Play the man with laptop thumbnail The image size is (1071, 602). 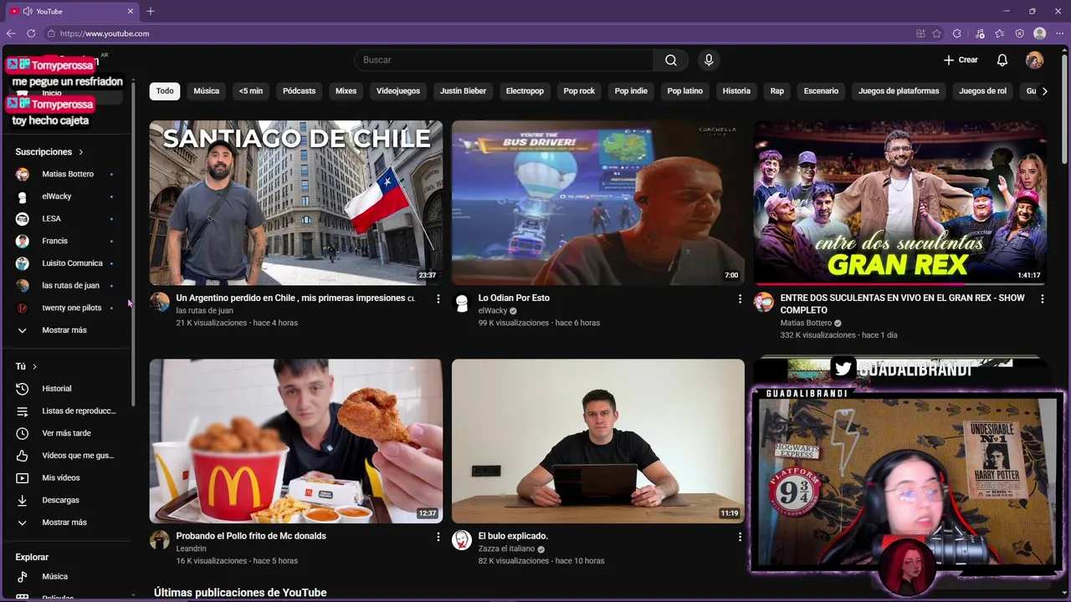click(x=598, y=441)
